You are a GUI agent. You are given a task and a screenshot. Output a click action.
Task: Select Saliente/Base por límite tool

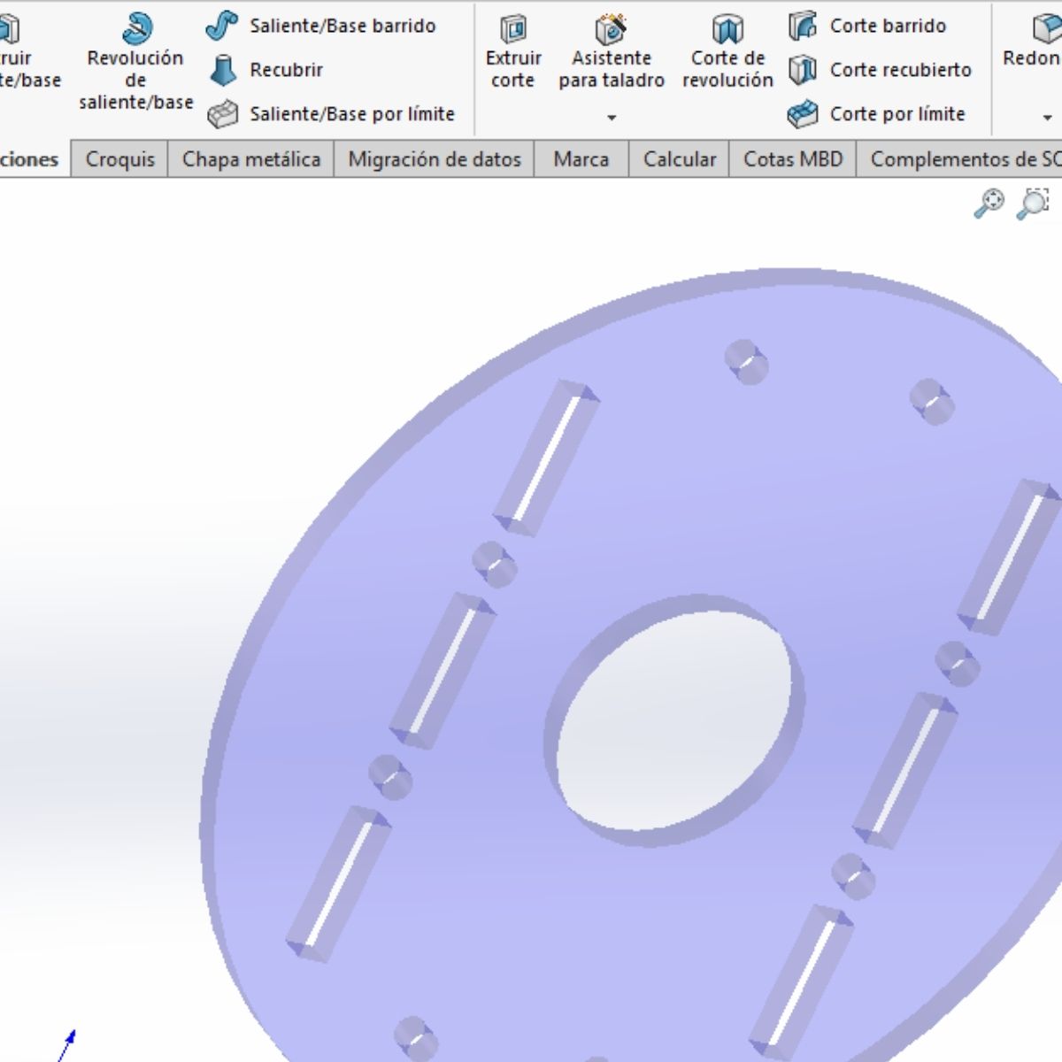[222, 114]
